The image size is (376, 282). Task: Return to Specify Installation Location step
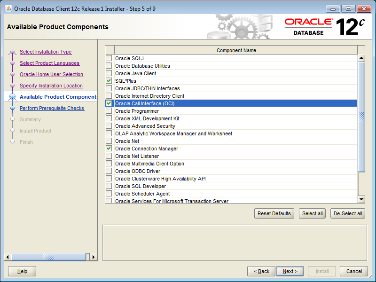click(51, 86)
